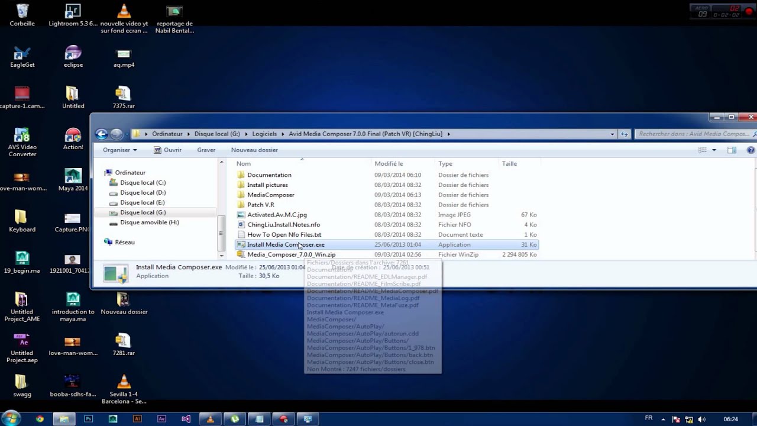The height and width of the screenshot is (426, 757).
Task: Open the view options dropdown arrow
Action: 714,150
